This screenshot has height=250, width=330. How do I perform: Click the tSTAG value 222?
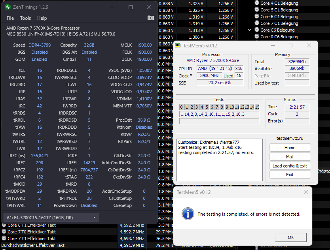[x=89, y=177]
